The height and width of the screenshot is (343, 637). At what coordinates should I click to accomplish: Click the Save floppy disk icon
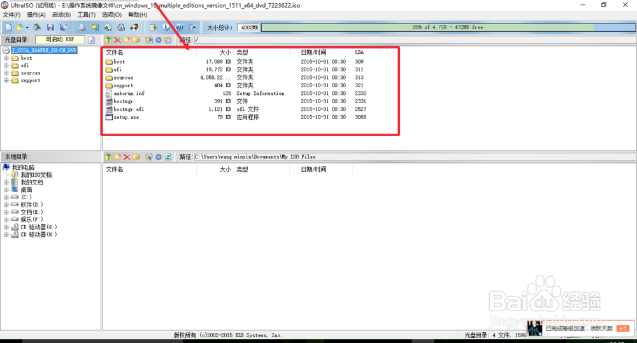(x=50, y=27)
